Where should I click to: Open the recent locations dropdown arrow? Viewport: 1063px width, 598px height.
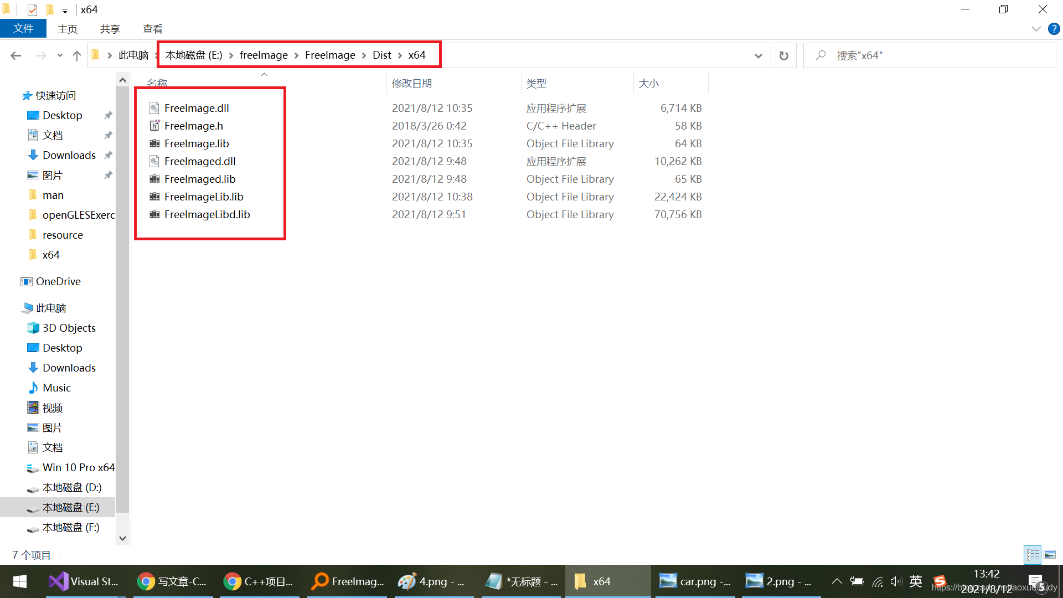point(60,55)
